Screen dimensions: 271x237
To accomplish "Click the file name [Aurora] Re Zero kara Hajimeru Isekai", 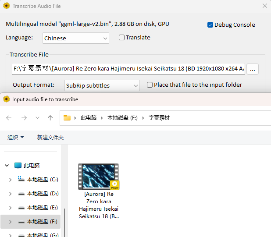I will point(99,205).
